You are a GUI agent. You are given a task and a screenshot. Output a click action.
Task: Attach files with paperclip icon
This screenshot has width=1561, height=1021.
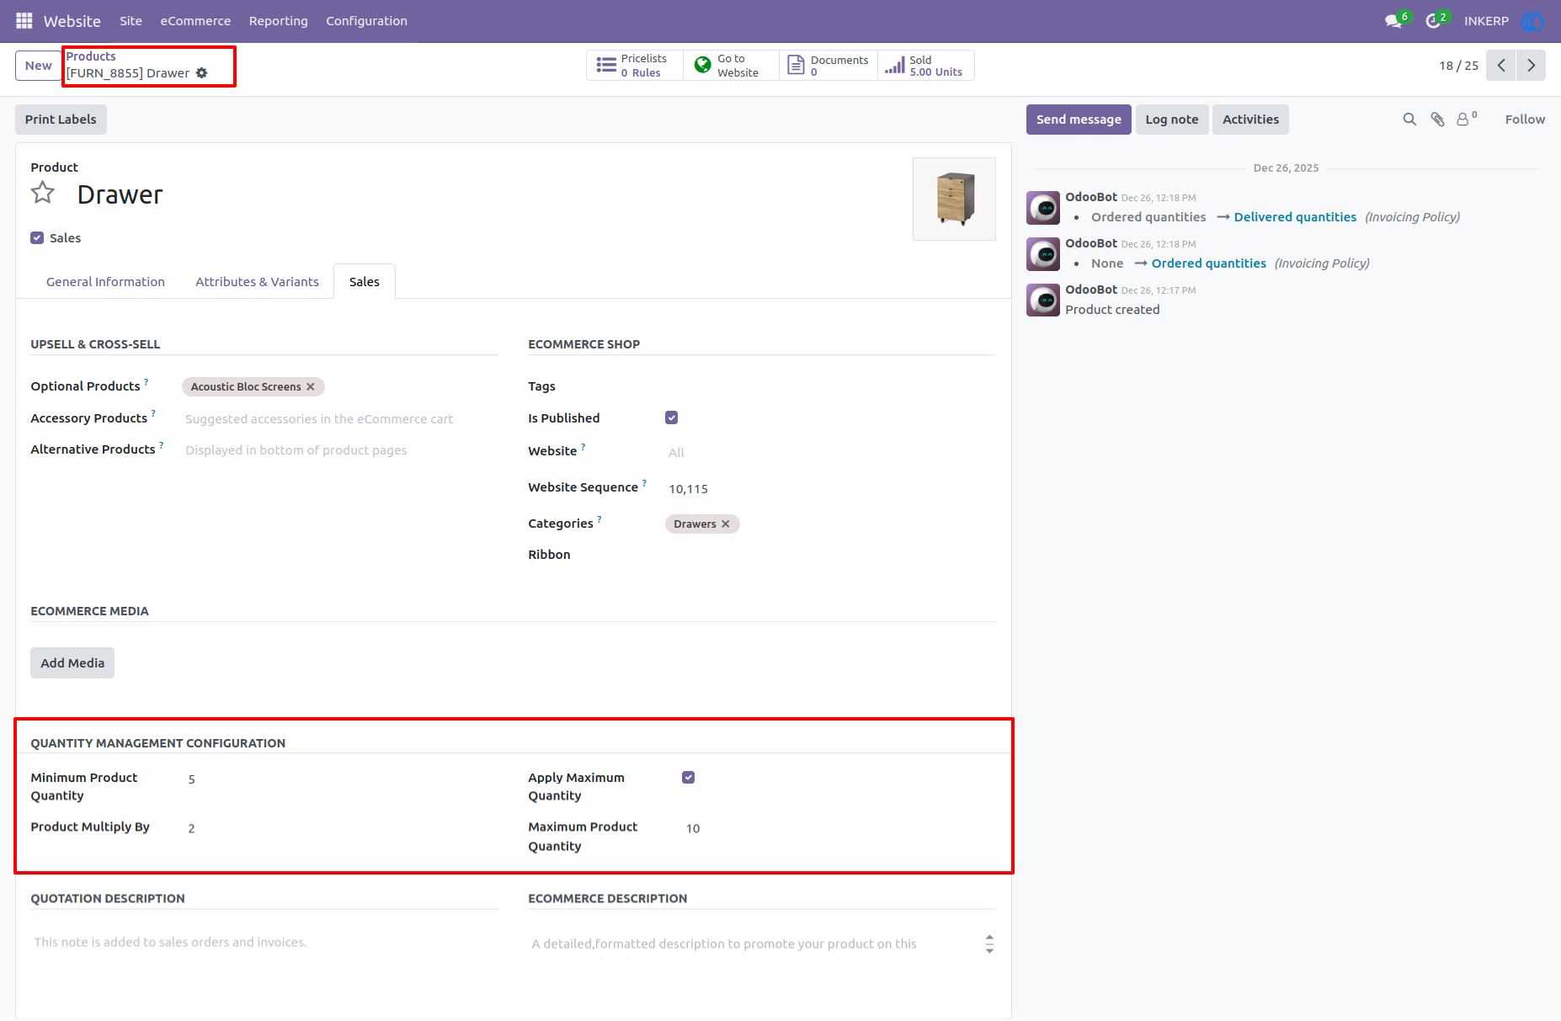tap(1437, 120)
